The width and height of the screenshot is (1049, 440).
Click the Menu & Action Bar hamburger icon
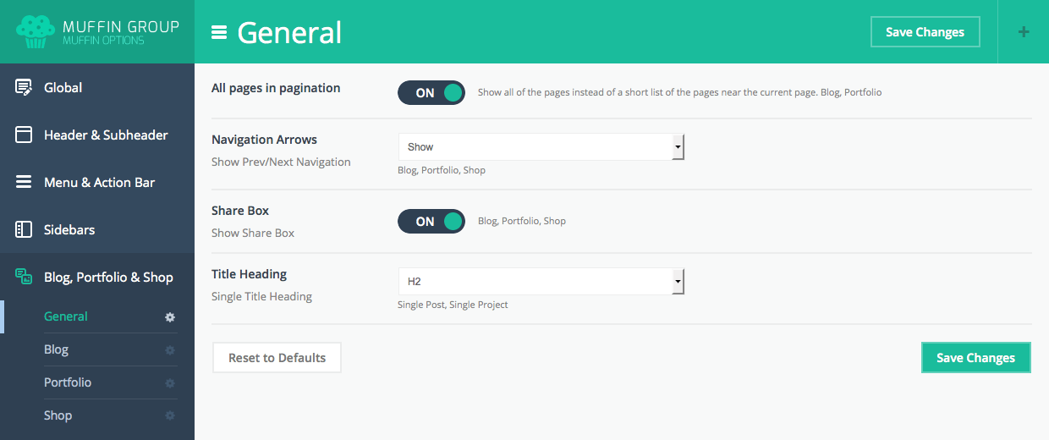tap(24, 182)
